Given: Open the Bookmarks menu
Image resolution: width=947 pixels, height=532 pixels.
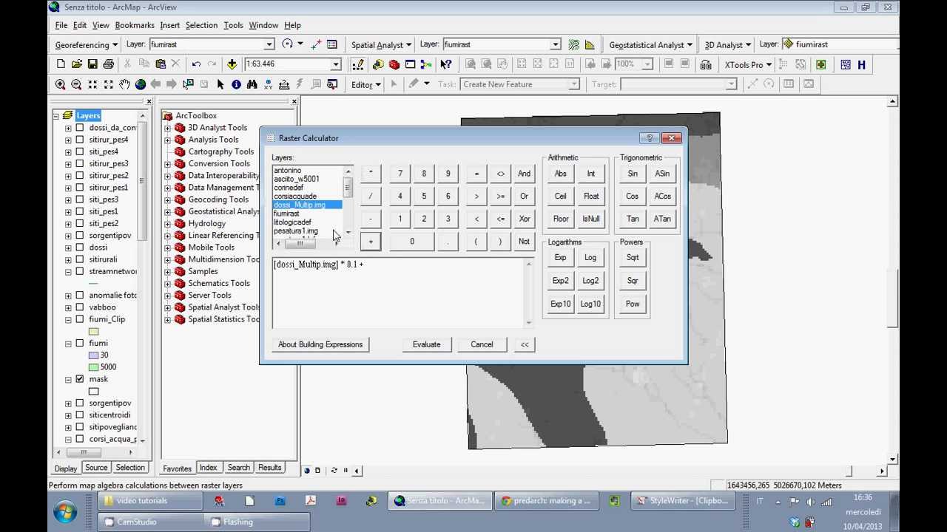Looking at the screenshot, I should (135, 25).
